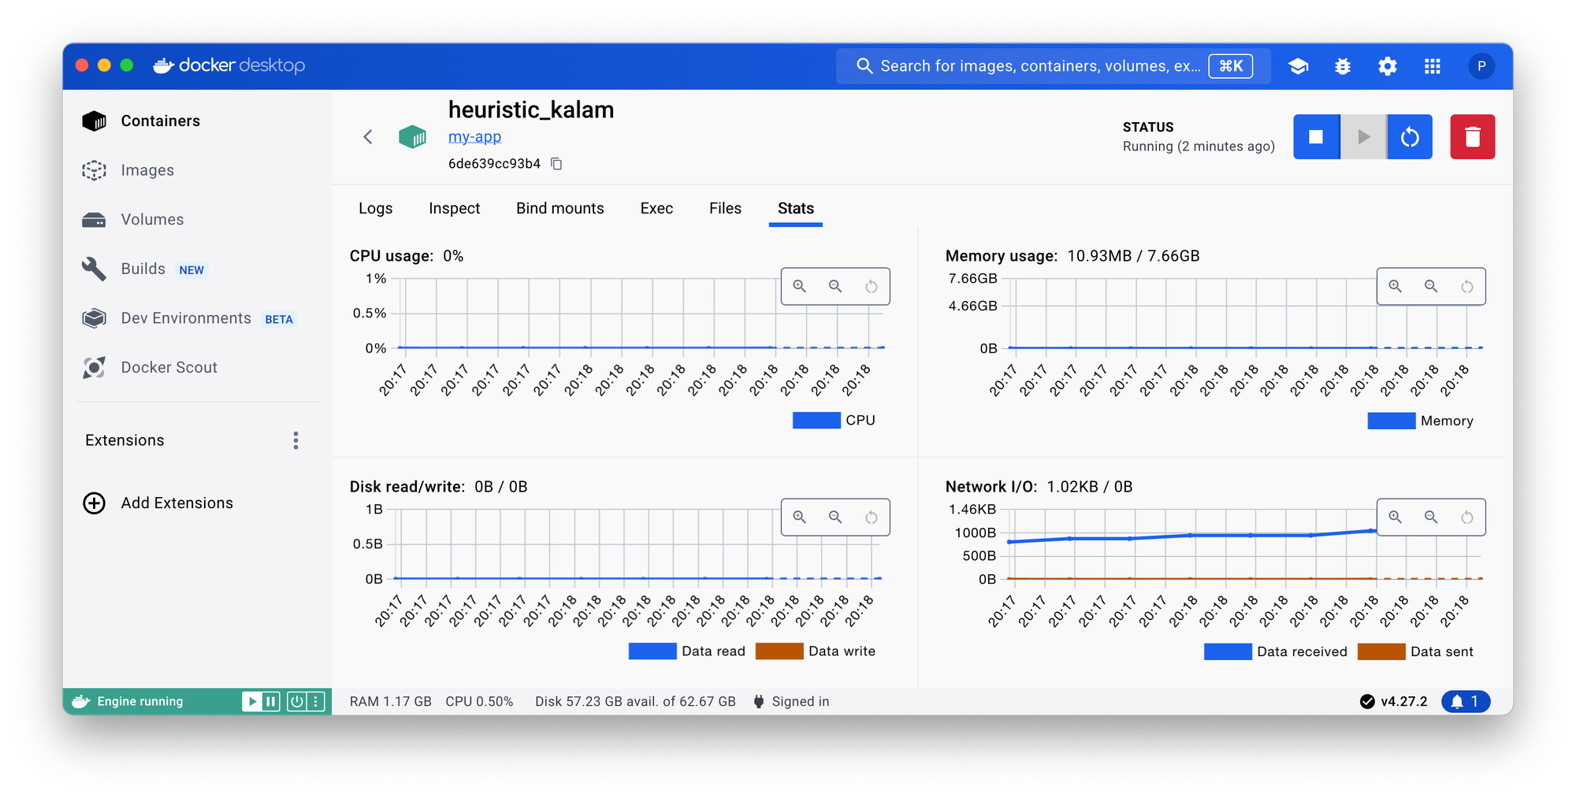Focus the search images and containers field

1039,66
